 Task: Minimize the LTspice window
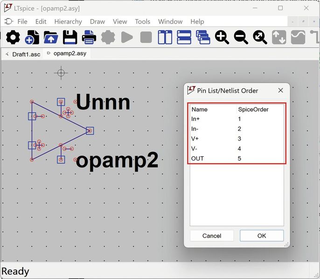click(255, 8)
